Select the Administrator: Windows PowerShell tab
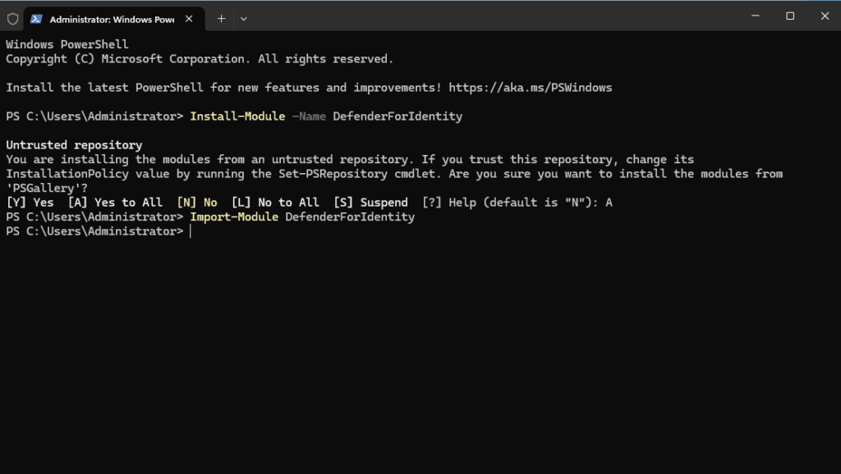This screenshot has height=474, width=841. pos(114,20)
